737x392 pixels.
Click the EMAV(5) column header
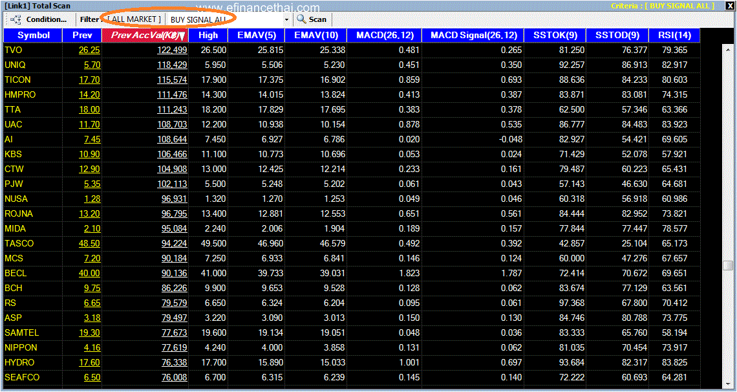tap(256, 35)
